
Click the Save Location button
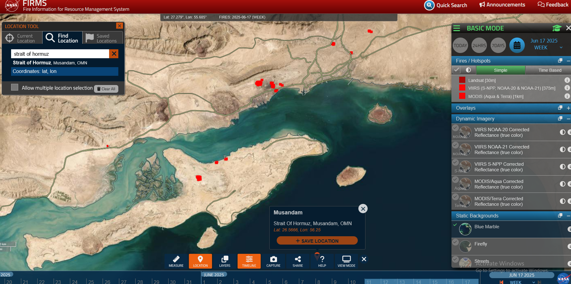pyautogui.click(x=317, y=241)
